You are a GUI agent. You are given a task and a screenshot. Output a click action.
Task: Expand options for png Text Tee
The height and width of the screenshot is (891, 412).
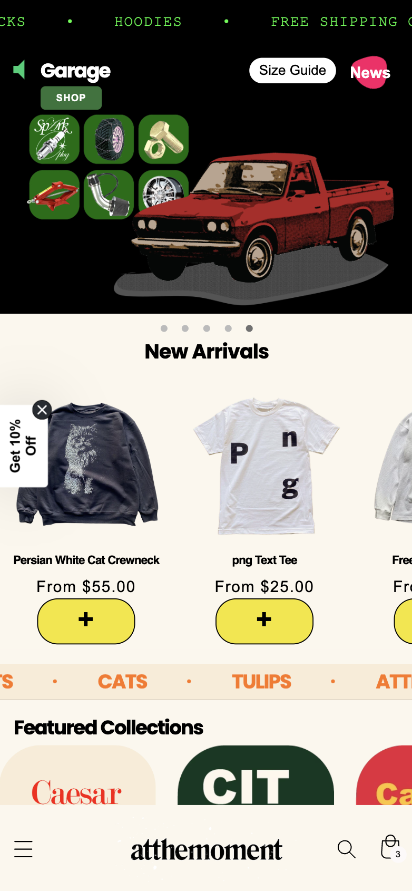(264, 621)
